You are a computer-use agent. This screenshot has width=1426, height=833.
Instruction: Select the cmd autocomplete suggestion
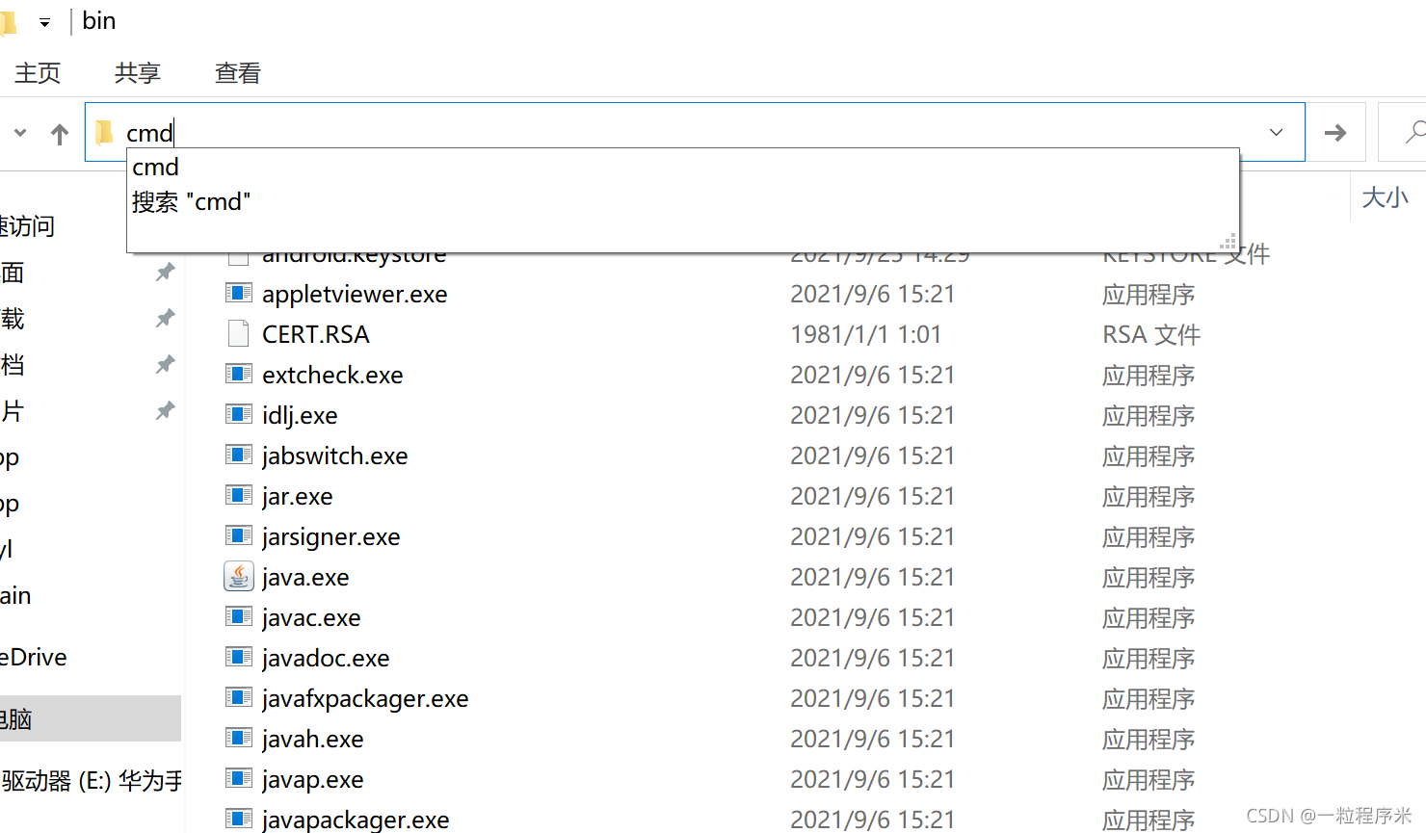click(156, 168)
